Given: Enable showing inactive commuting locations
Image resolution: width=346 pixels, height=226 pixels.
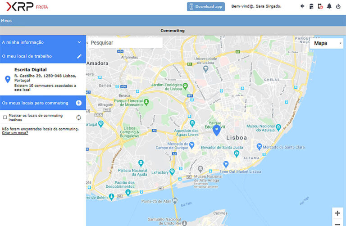Looking at the screenshot, I should point(5,118).
